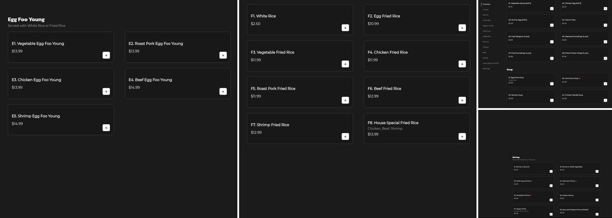Select Fried Rice in category sidebar

click(x=486, y=4)
